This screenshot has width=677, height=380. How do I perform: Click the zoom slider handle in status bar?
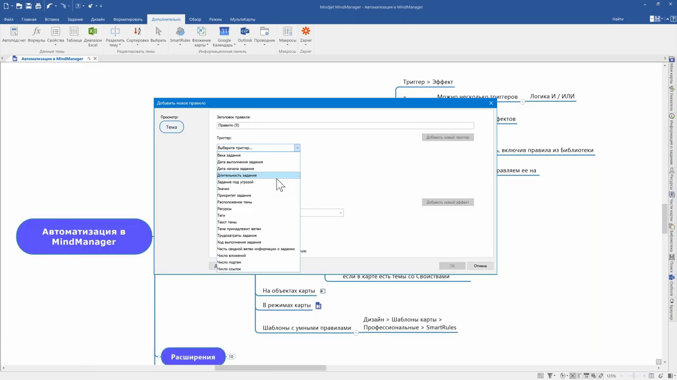(634, 376)
